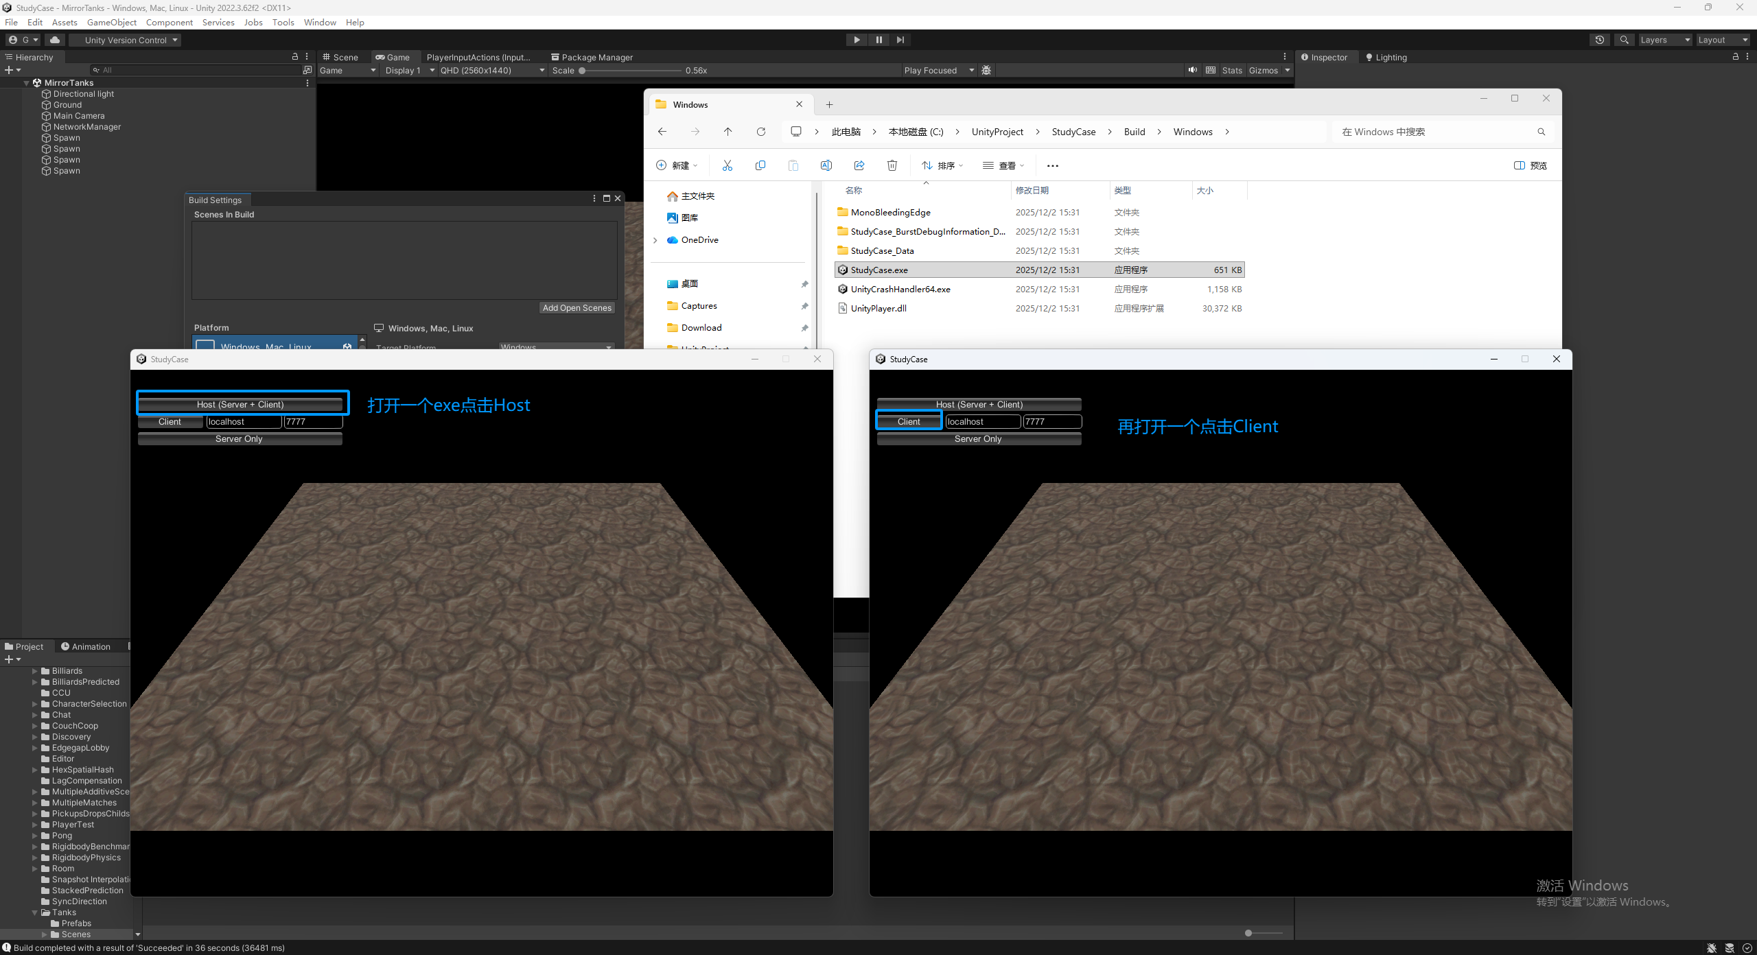This screenshot has height=955, width=1757.
Task: Open Undo History icon in toolbar
Action: 1599,40
